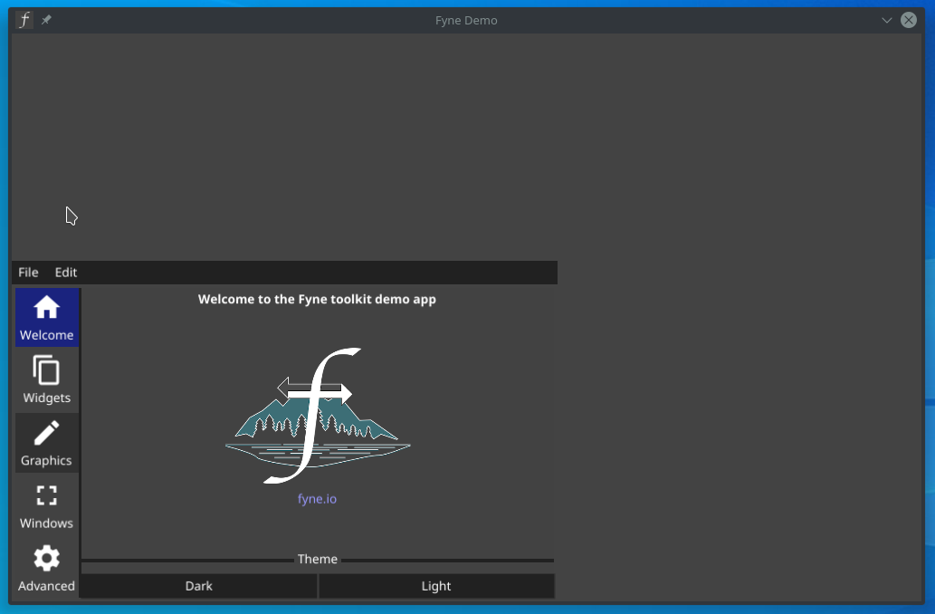Toggle the pin icon in title bar
Viewport: 935px width, 614px height.
pos(46,20)
